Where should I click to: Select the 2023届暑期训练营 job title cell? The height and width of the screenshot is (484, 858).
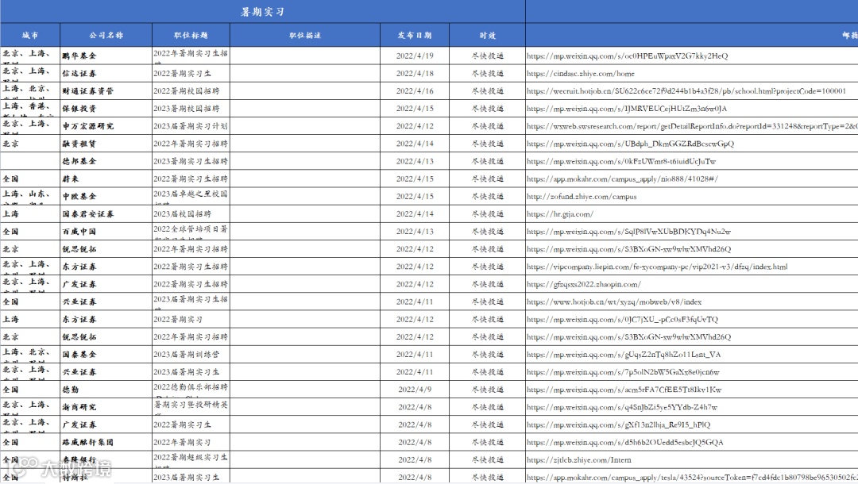pyautogui.click(x=191, y=355)
